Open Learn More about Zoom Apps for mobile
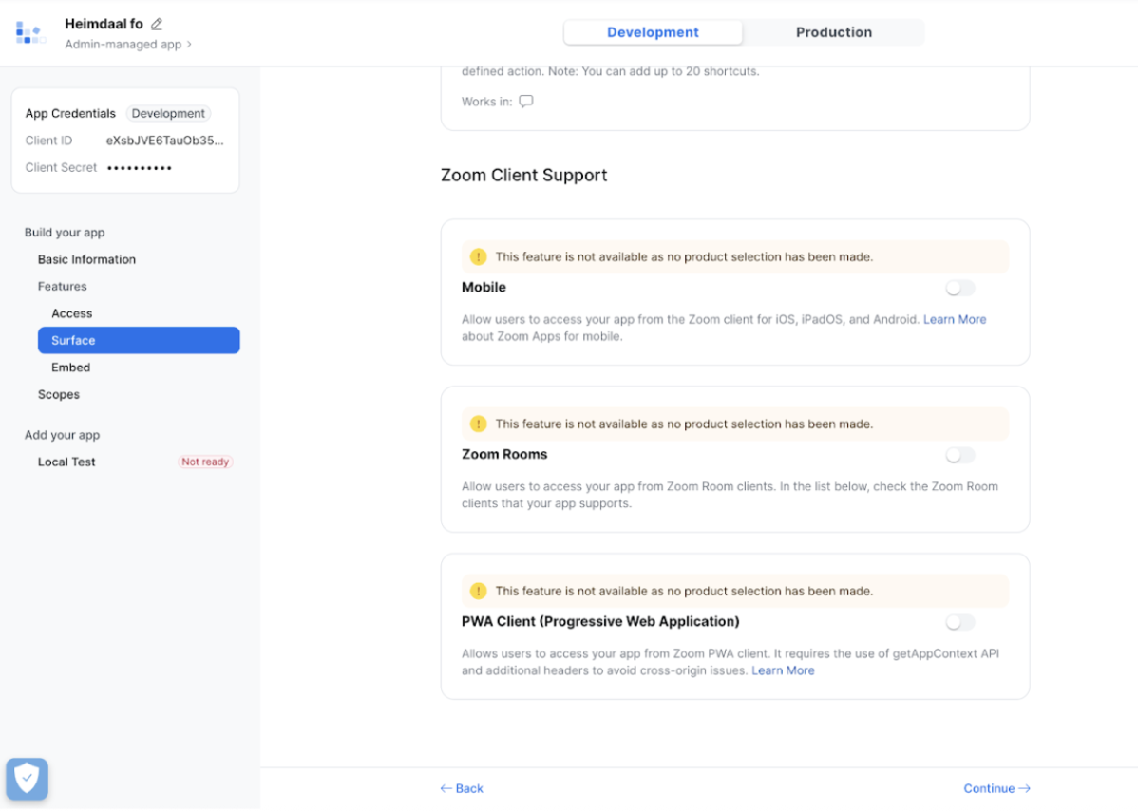Screen dimensions: 1138x811 pyautogui.click(x=955, y=319)
